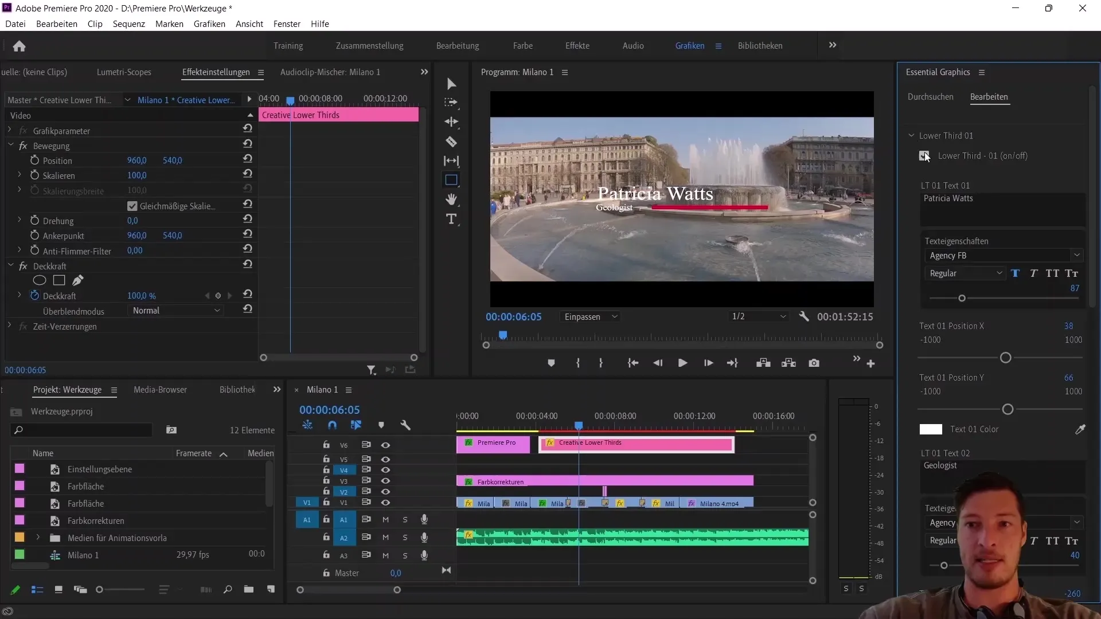The image size is (1101, 619).
Task: Go to In point
Action: (x=633, y=363)
